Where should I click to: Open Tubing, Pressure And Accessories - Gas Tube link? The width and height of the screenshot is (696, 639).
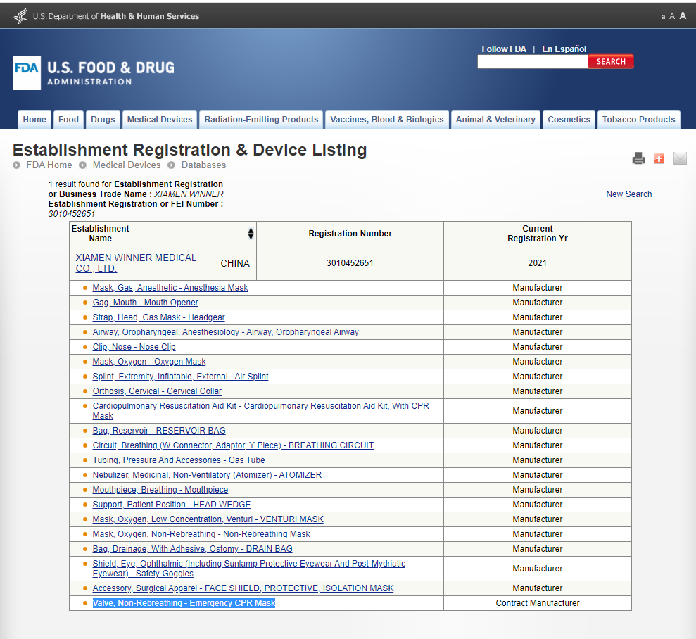[179, 460]
